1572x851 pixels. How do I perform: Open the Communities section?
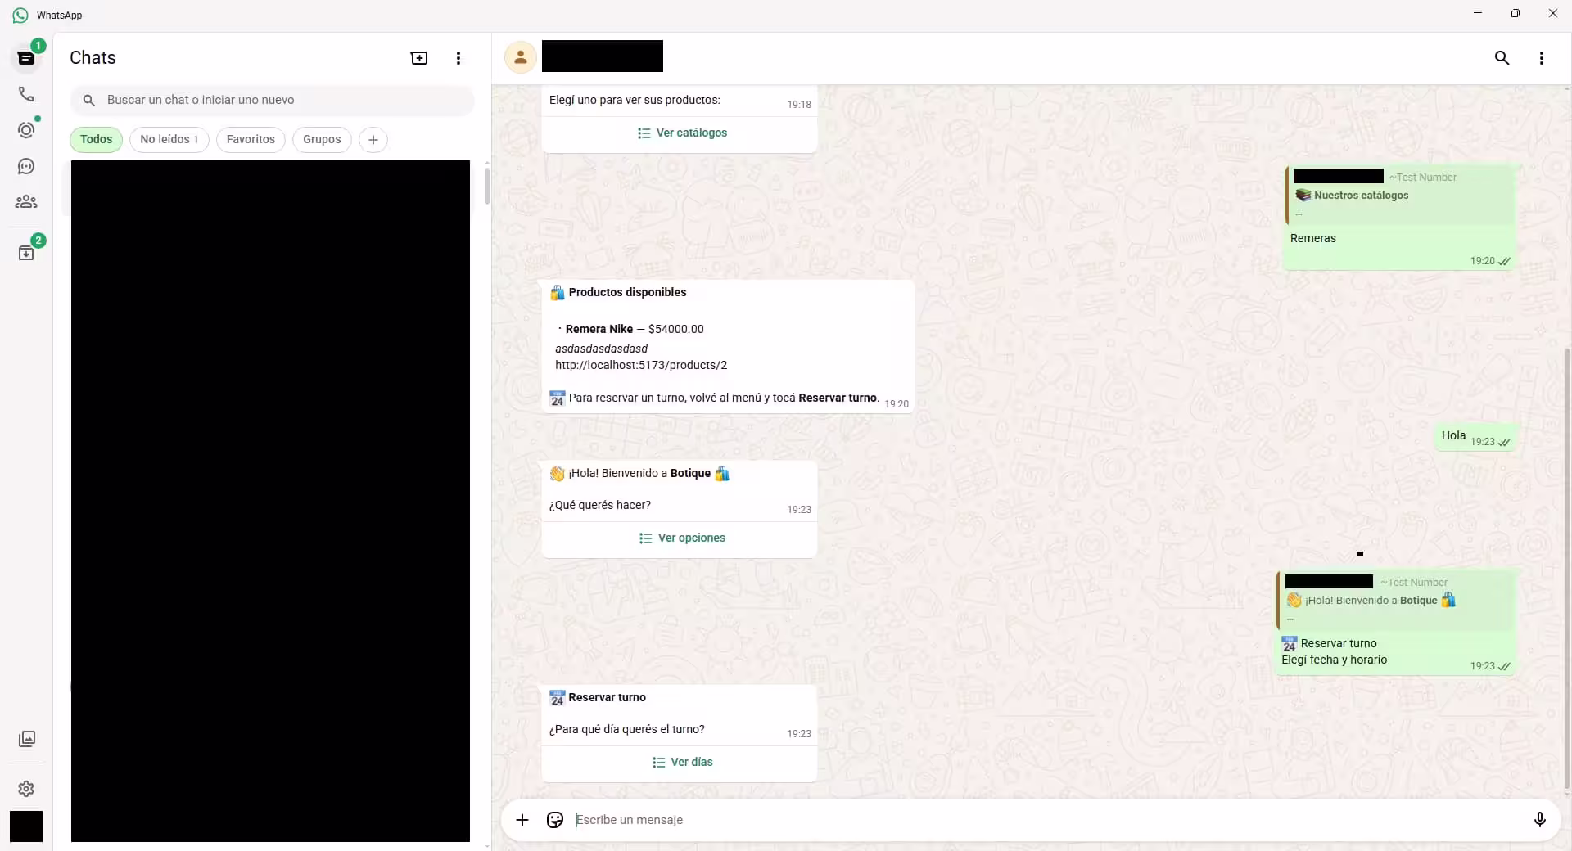[x=26, y=201]
